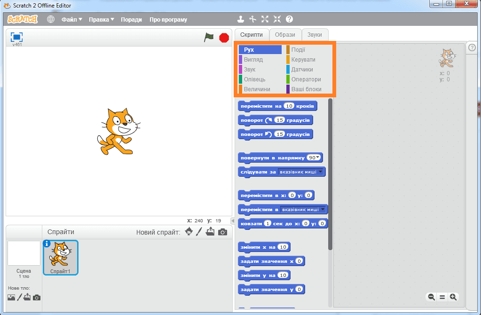The height and width of the screenshot is (315, 481).
Task: Click the Scratch logo
Action: [x=23, y=19]
